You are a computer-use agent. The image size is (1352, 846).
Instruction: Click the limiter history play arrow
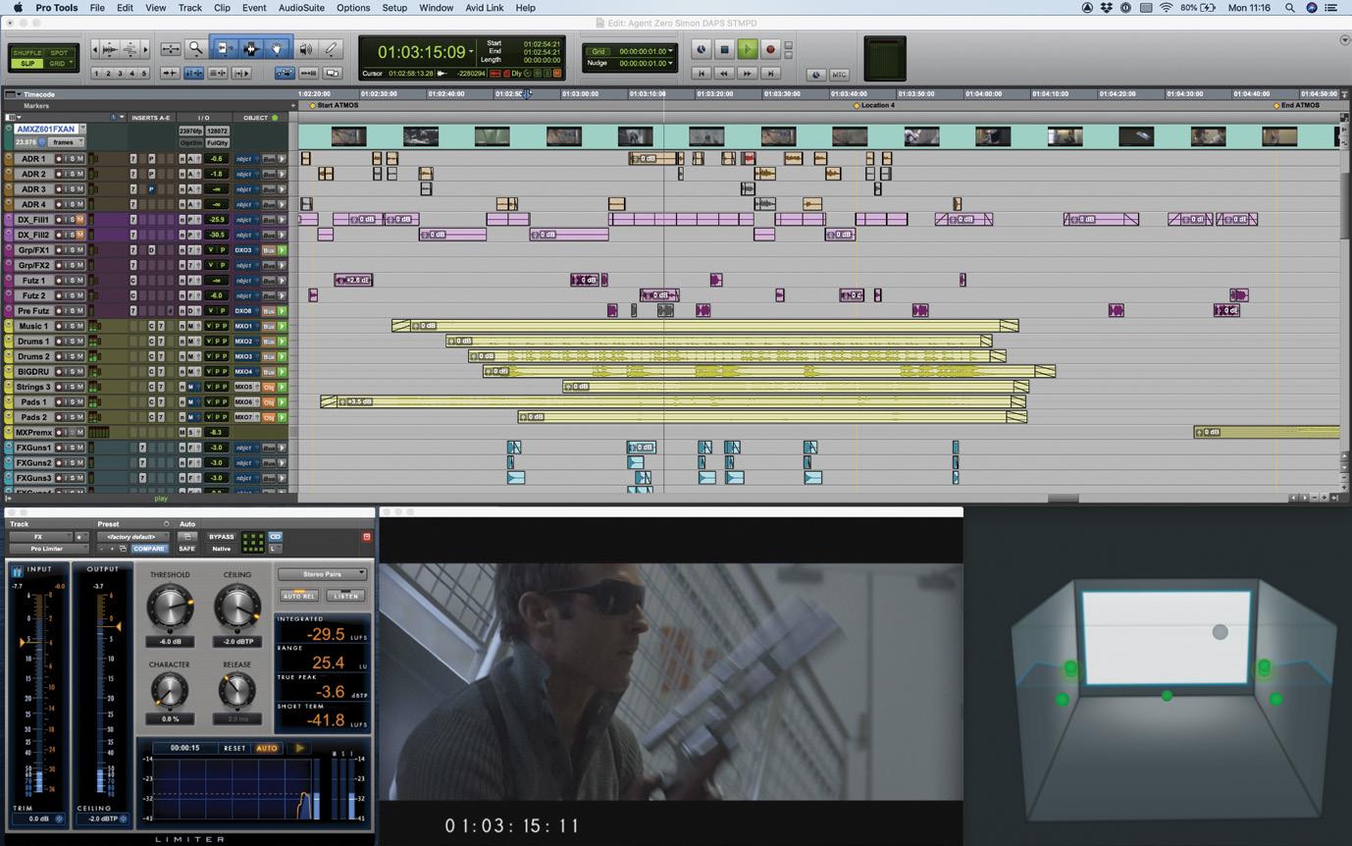[299, 748]
